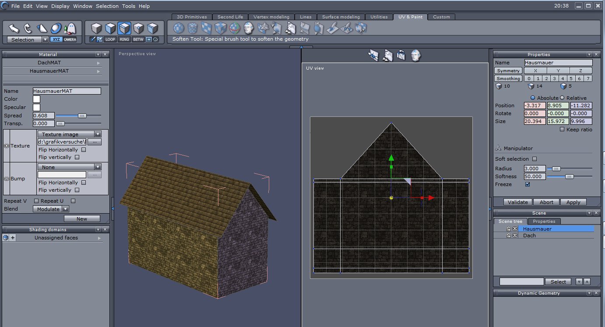Uncheck the Freeze checkbox
This screenshot has height=327, width=605.
click(528, 184)
